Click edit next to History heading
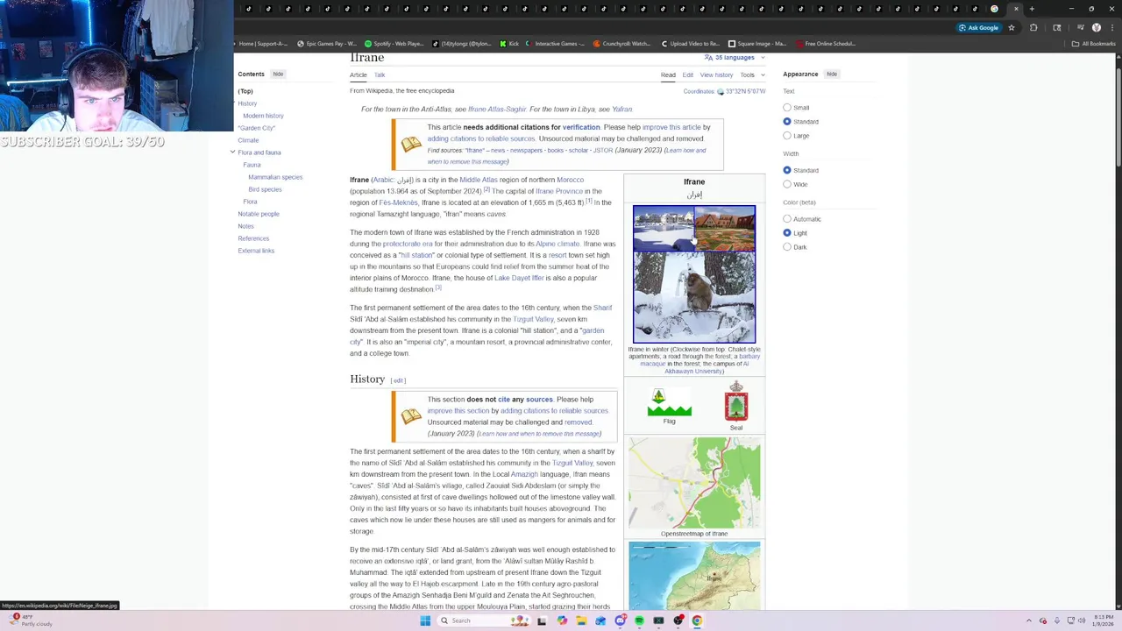 398,380
